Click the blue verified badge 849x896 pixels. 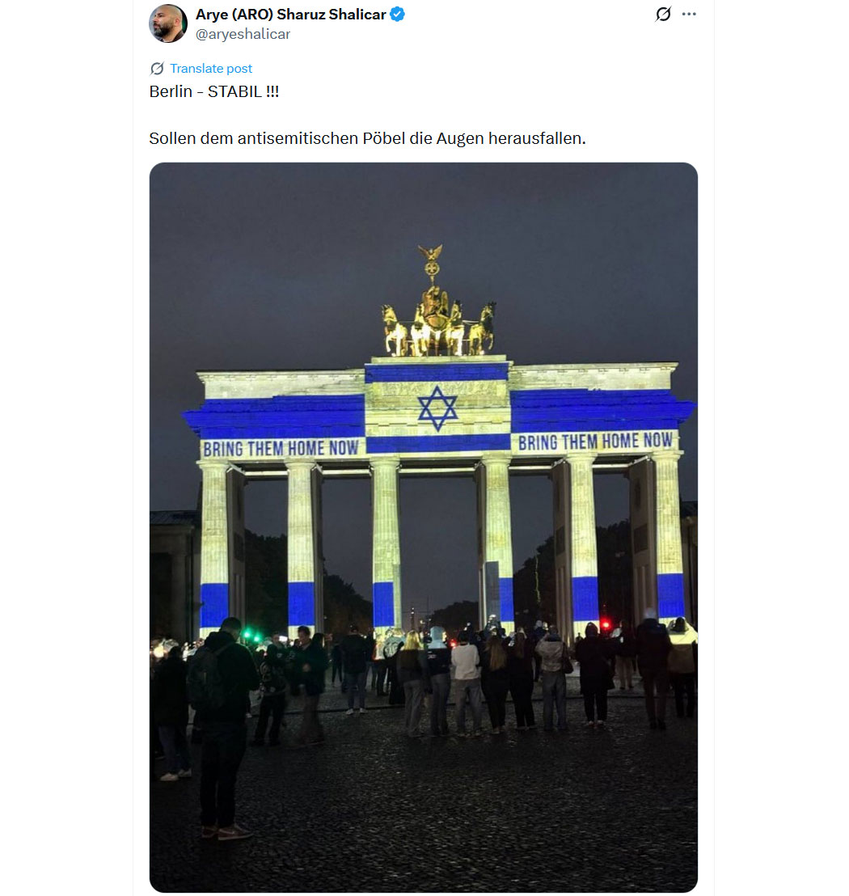[398, 15]
